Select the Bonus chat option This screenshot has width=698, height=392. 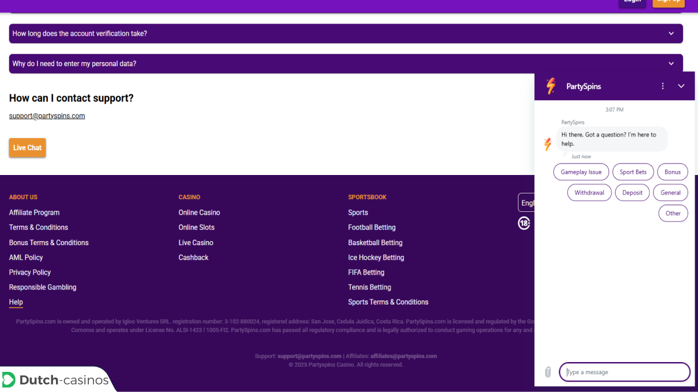point(673,172)
